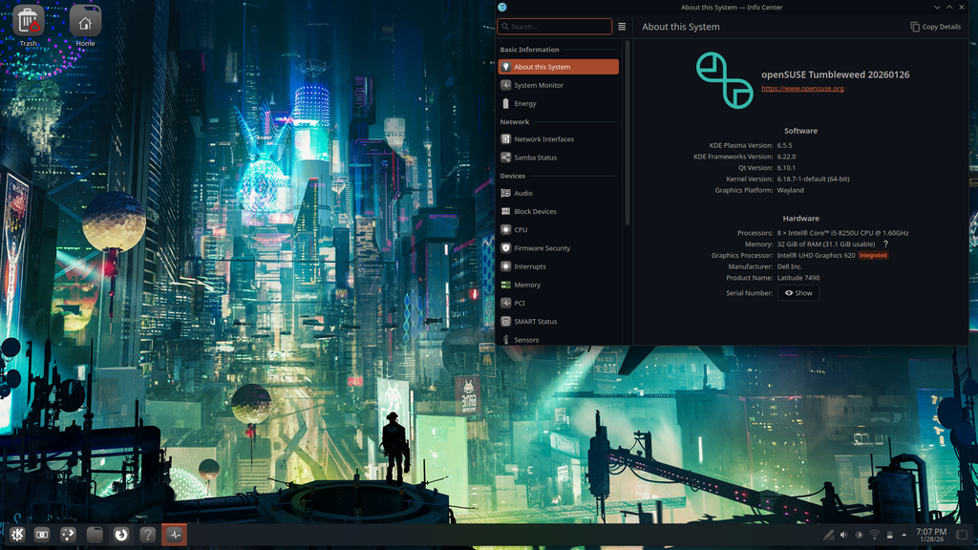Click the Qt Version value 6.10.1
This screenshot has width=978, height=550.
click(786, 168)
